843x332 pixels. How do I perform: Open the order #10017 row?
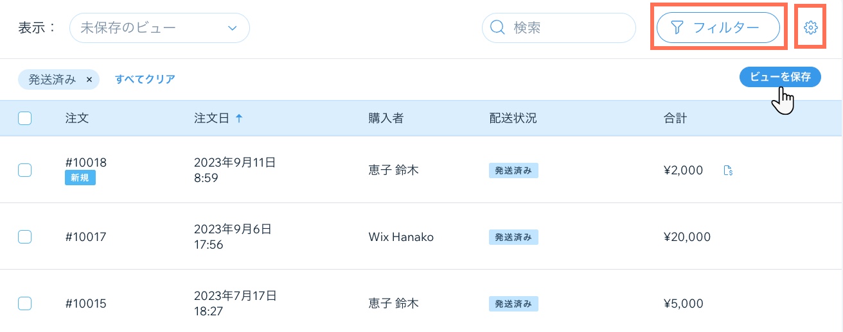click(x=85, y=237)
